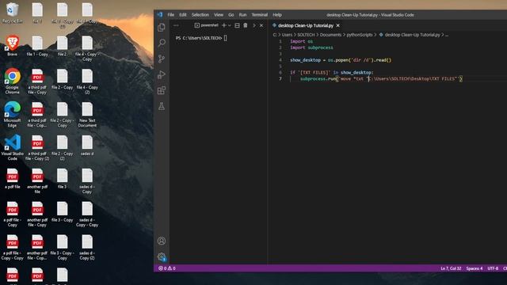Open the Source Control view
This screenshot has height=285, width=507.
coord(162,59)
